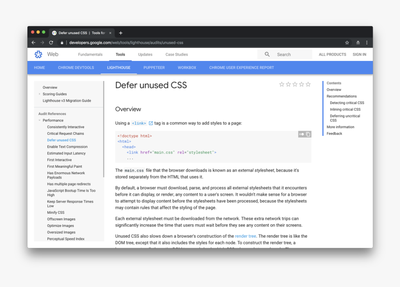
Task: Open the WORKBOX tab
Action: pyautogui.click(x=187, y=67)
